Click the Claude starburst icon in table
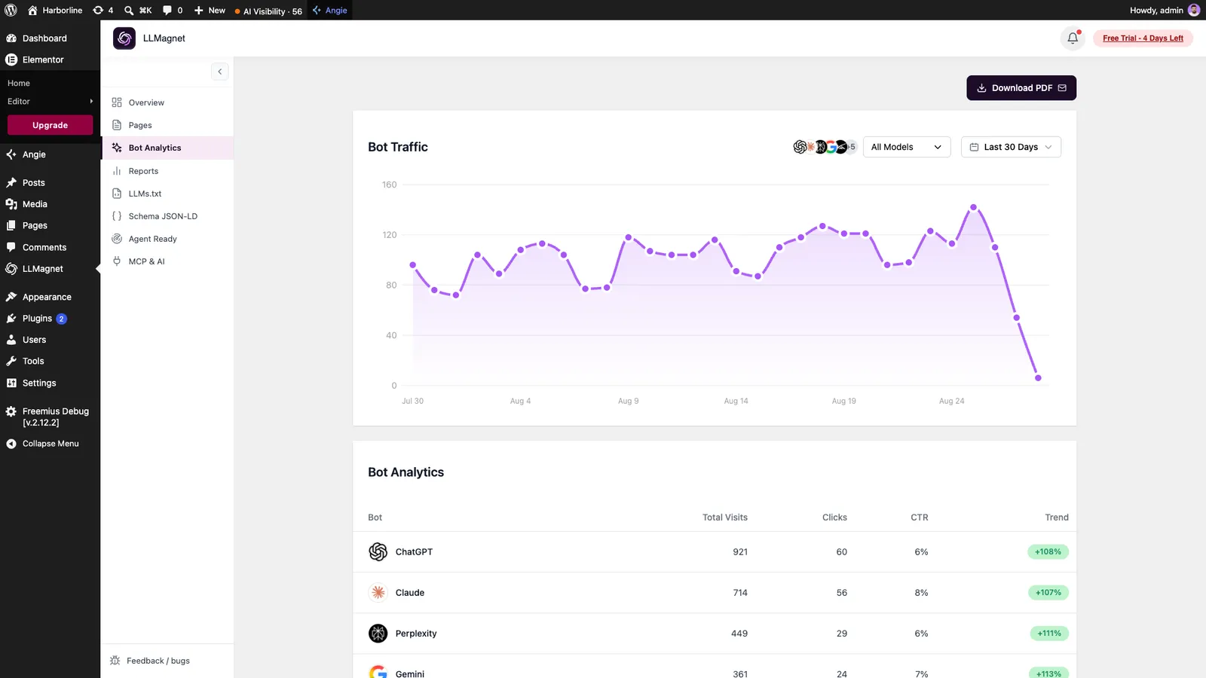The width and height of the screenshot is (1206, 678). coord(378,592)
